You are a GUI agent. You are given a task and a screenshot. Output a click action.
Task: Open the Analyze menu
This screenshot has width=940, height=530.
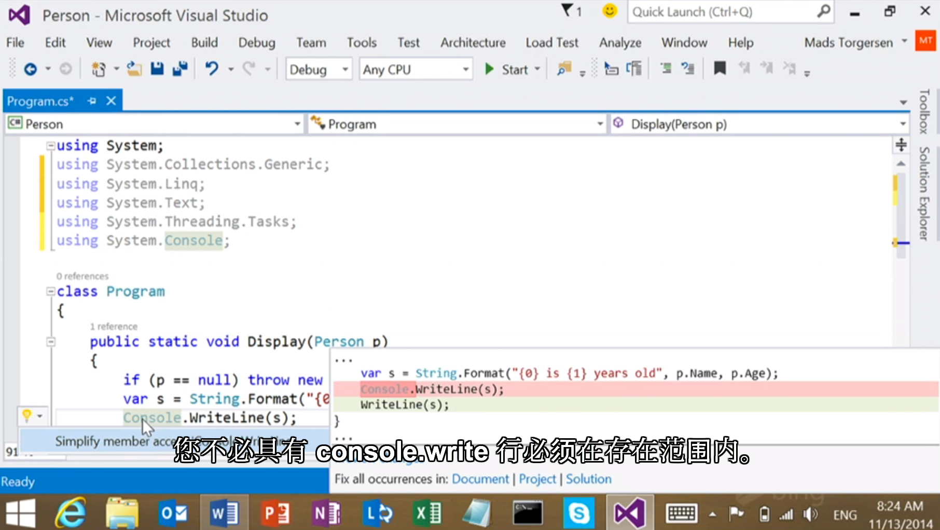click(x=620, y=43)
